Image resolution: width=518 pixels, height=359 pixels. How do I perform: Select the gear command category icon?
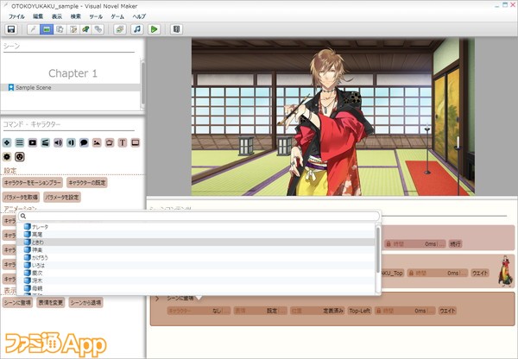[x=7, y=156]
